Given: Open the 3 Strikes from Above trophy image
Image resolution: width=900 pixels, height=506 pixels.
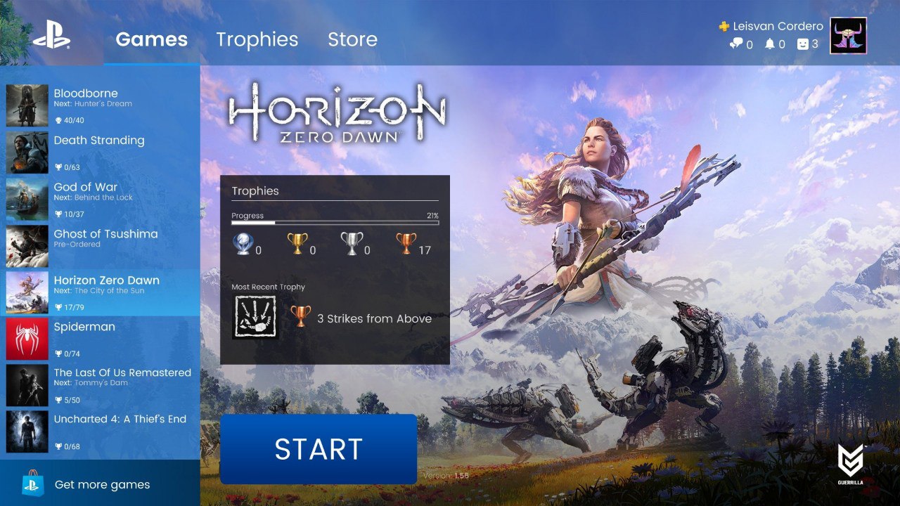Looking at the screenshot, I should [x=255, y=318].
